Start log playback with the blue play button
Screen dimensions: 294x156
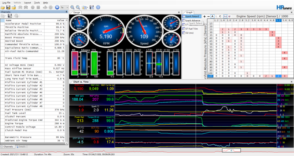point(57,7)
